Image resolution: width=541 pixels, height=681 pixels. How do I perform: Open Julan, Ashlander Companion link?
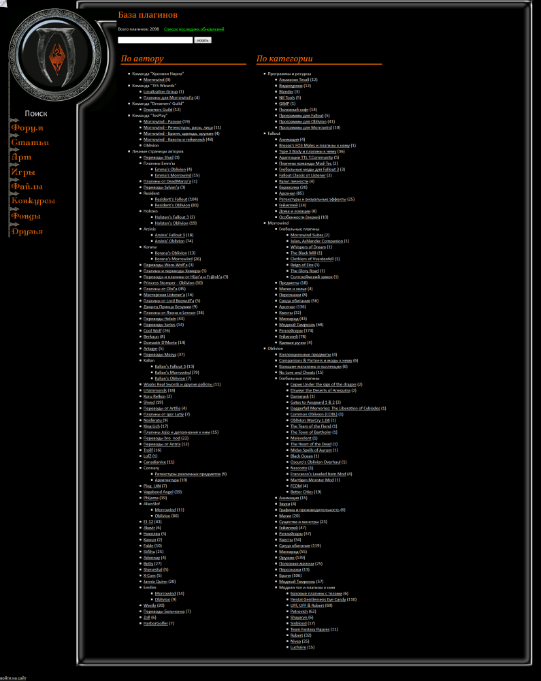pyautogui.click(x=316, y=241)
